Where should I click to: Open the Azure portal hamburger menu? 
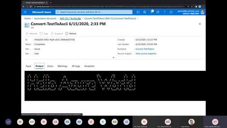(25, 12)
